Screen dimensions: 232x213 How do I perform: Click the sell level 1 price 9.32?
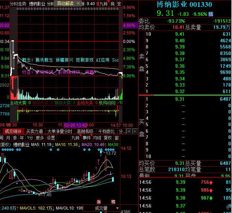point(180,91)
